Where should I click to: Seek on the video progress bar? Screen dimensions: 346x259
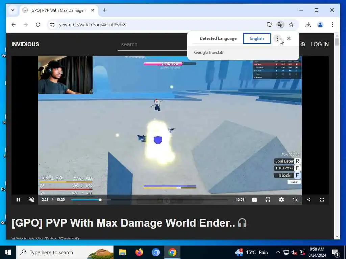[x=149, y=200]
